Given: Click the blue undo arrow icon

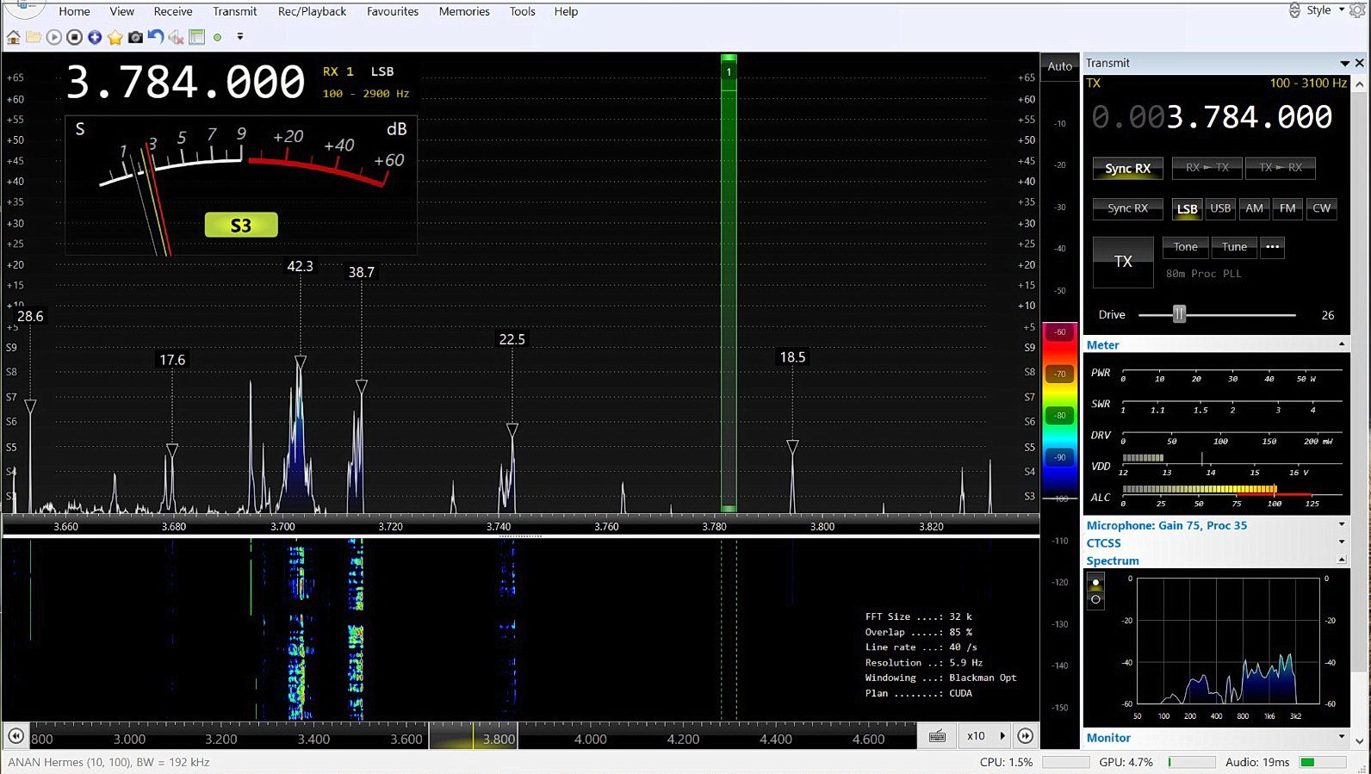Looking at the screenshot, I should (x=156, y=37).
